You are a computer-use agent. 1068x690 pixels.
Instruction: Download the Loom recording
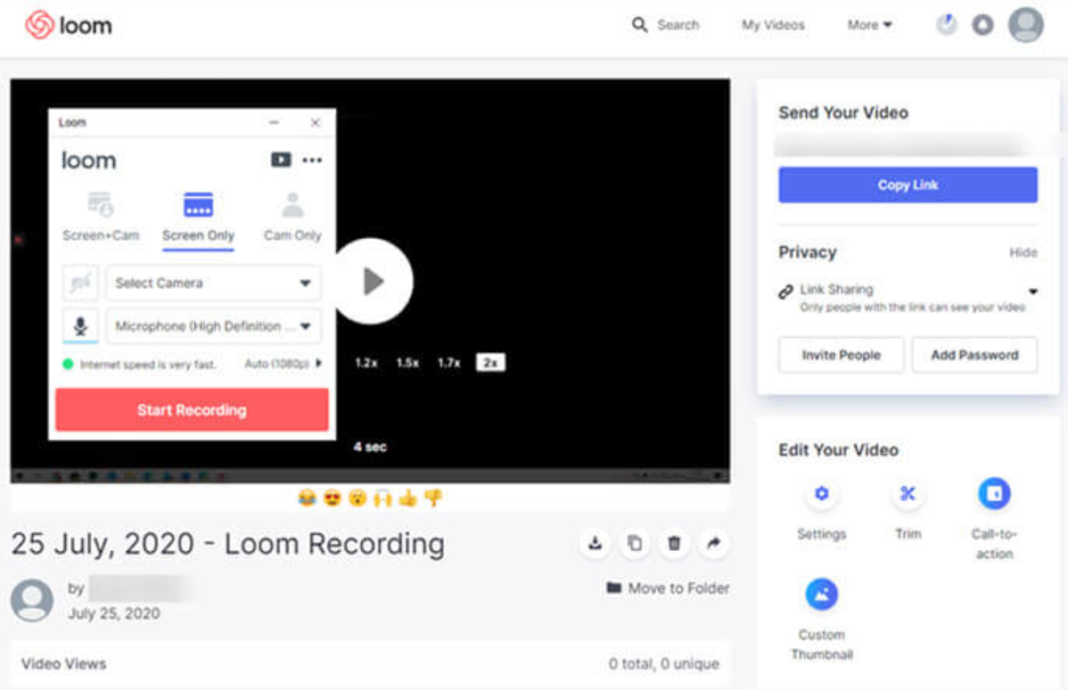pyautogui.click(x=595, y=542)
